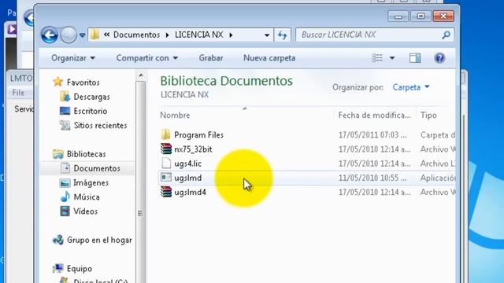Create a Nueva carpeta
The height and width of the screenshot is (283, 504).
(x=269, y=58)
